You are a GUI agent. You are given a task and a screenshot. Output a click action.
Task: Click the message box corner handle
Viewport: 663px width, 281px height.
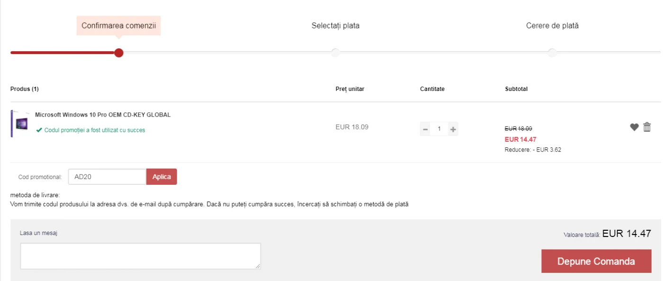(258, 267)
